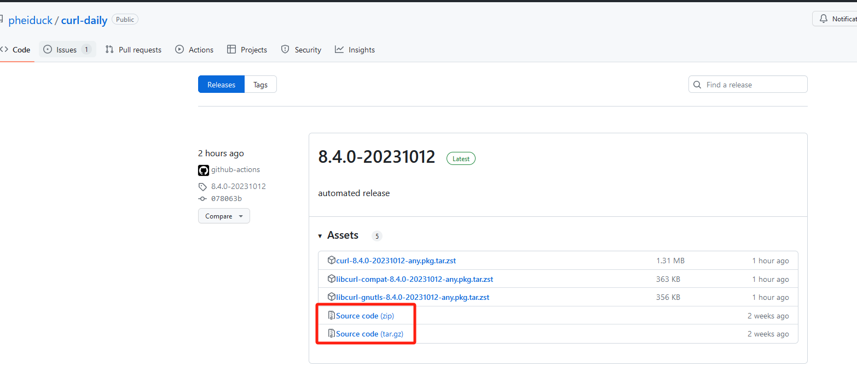The width and height of the screenshot is (857, 390).
Task: Open the Projects tab
Action: pyautogui.click(x=247, y=50)
